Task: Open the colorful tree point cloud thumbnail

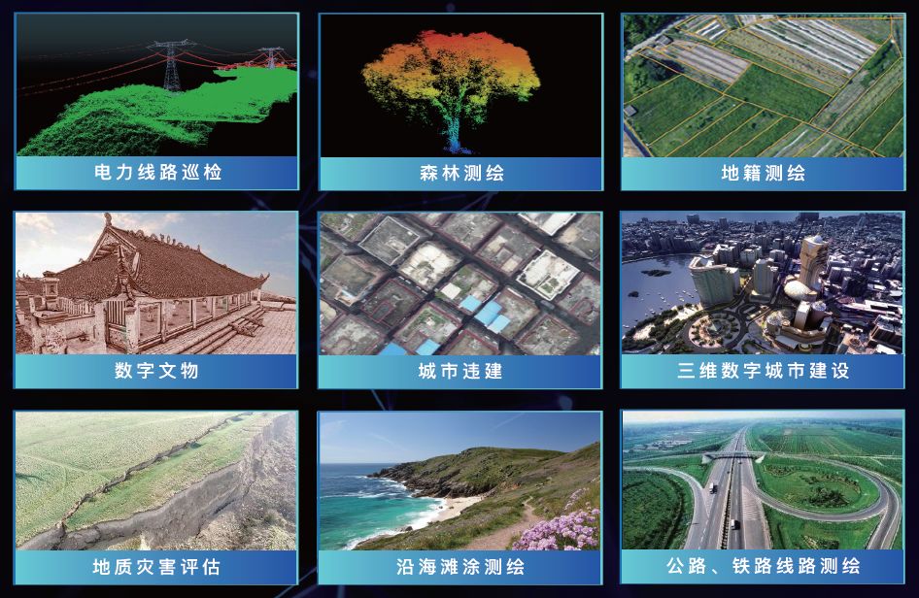Action: click(x=459, y=85)
